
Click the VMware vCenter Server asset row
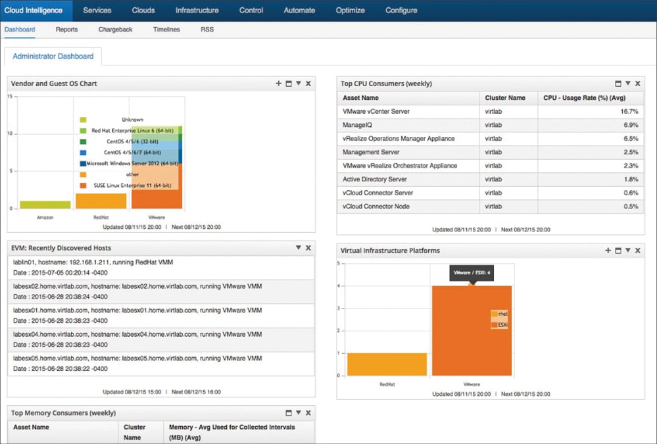pyautogui.click(x=376, y=112)
